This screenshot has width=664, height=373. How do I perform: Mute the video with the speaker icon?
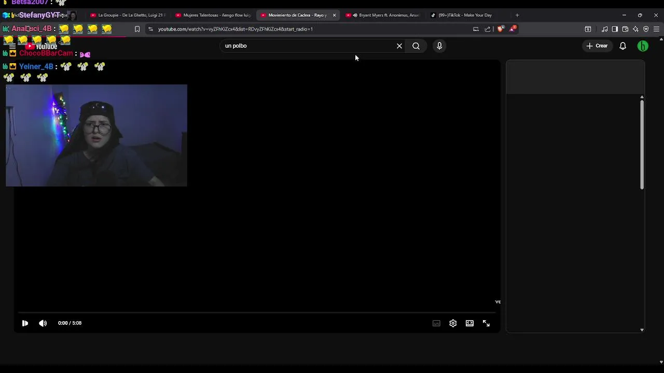pos(43,323)
